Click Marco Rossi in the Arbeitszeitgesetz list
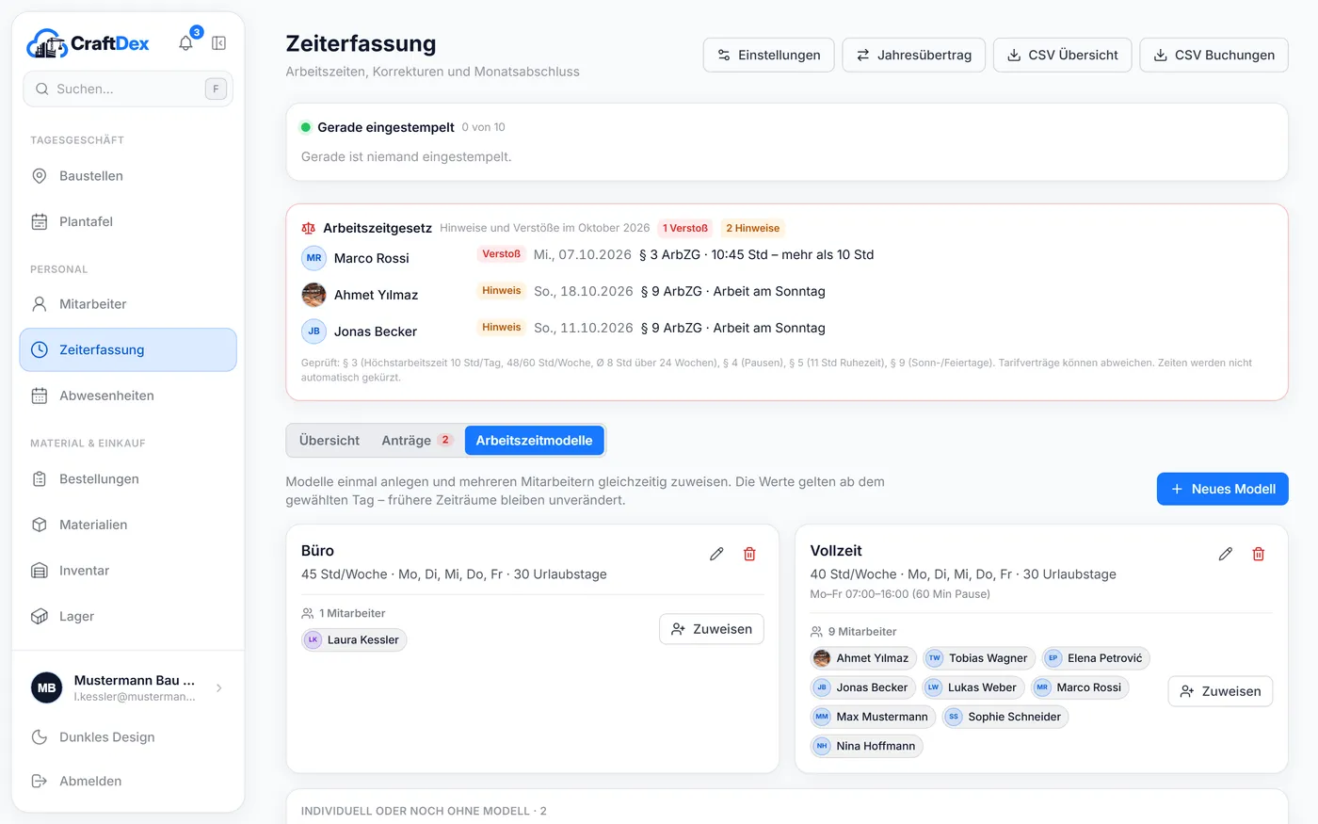Image resolution: width=1318 pixels, height=824 pixels. [372, 258]
